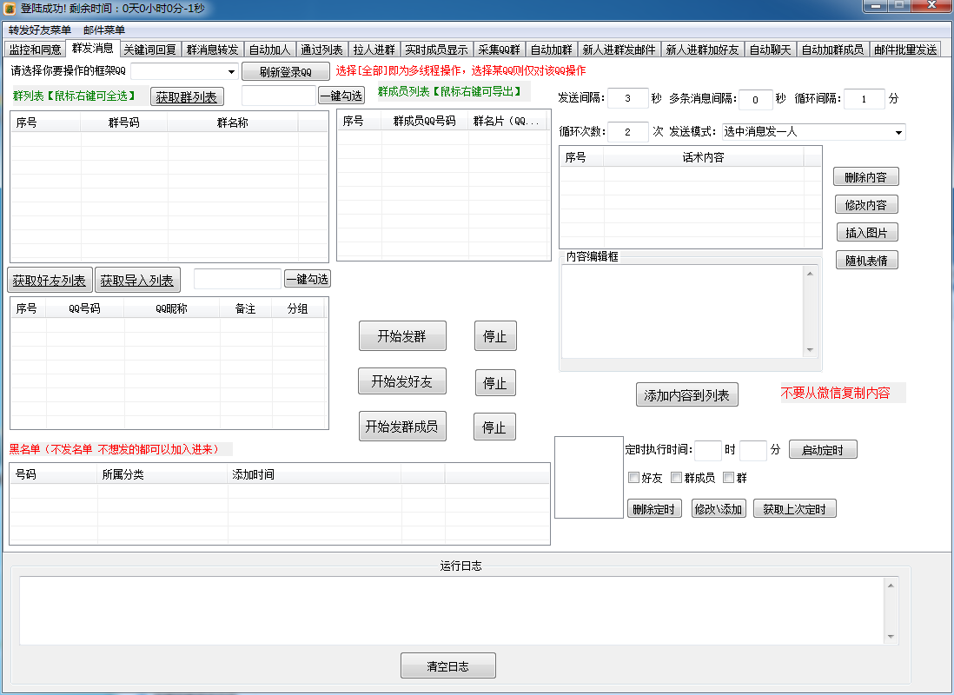Image resolution: width=954 pixels, height=695 pixels.
Task: Click 一键勾选 next to the friend list
Action: click(308, 280)
